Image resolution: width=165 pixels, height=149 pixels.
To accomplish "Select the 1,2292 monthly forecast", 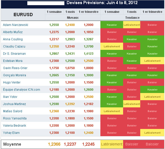I will tap(70, 104).
